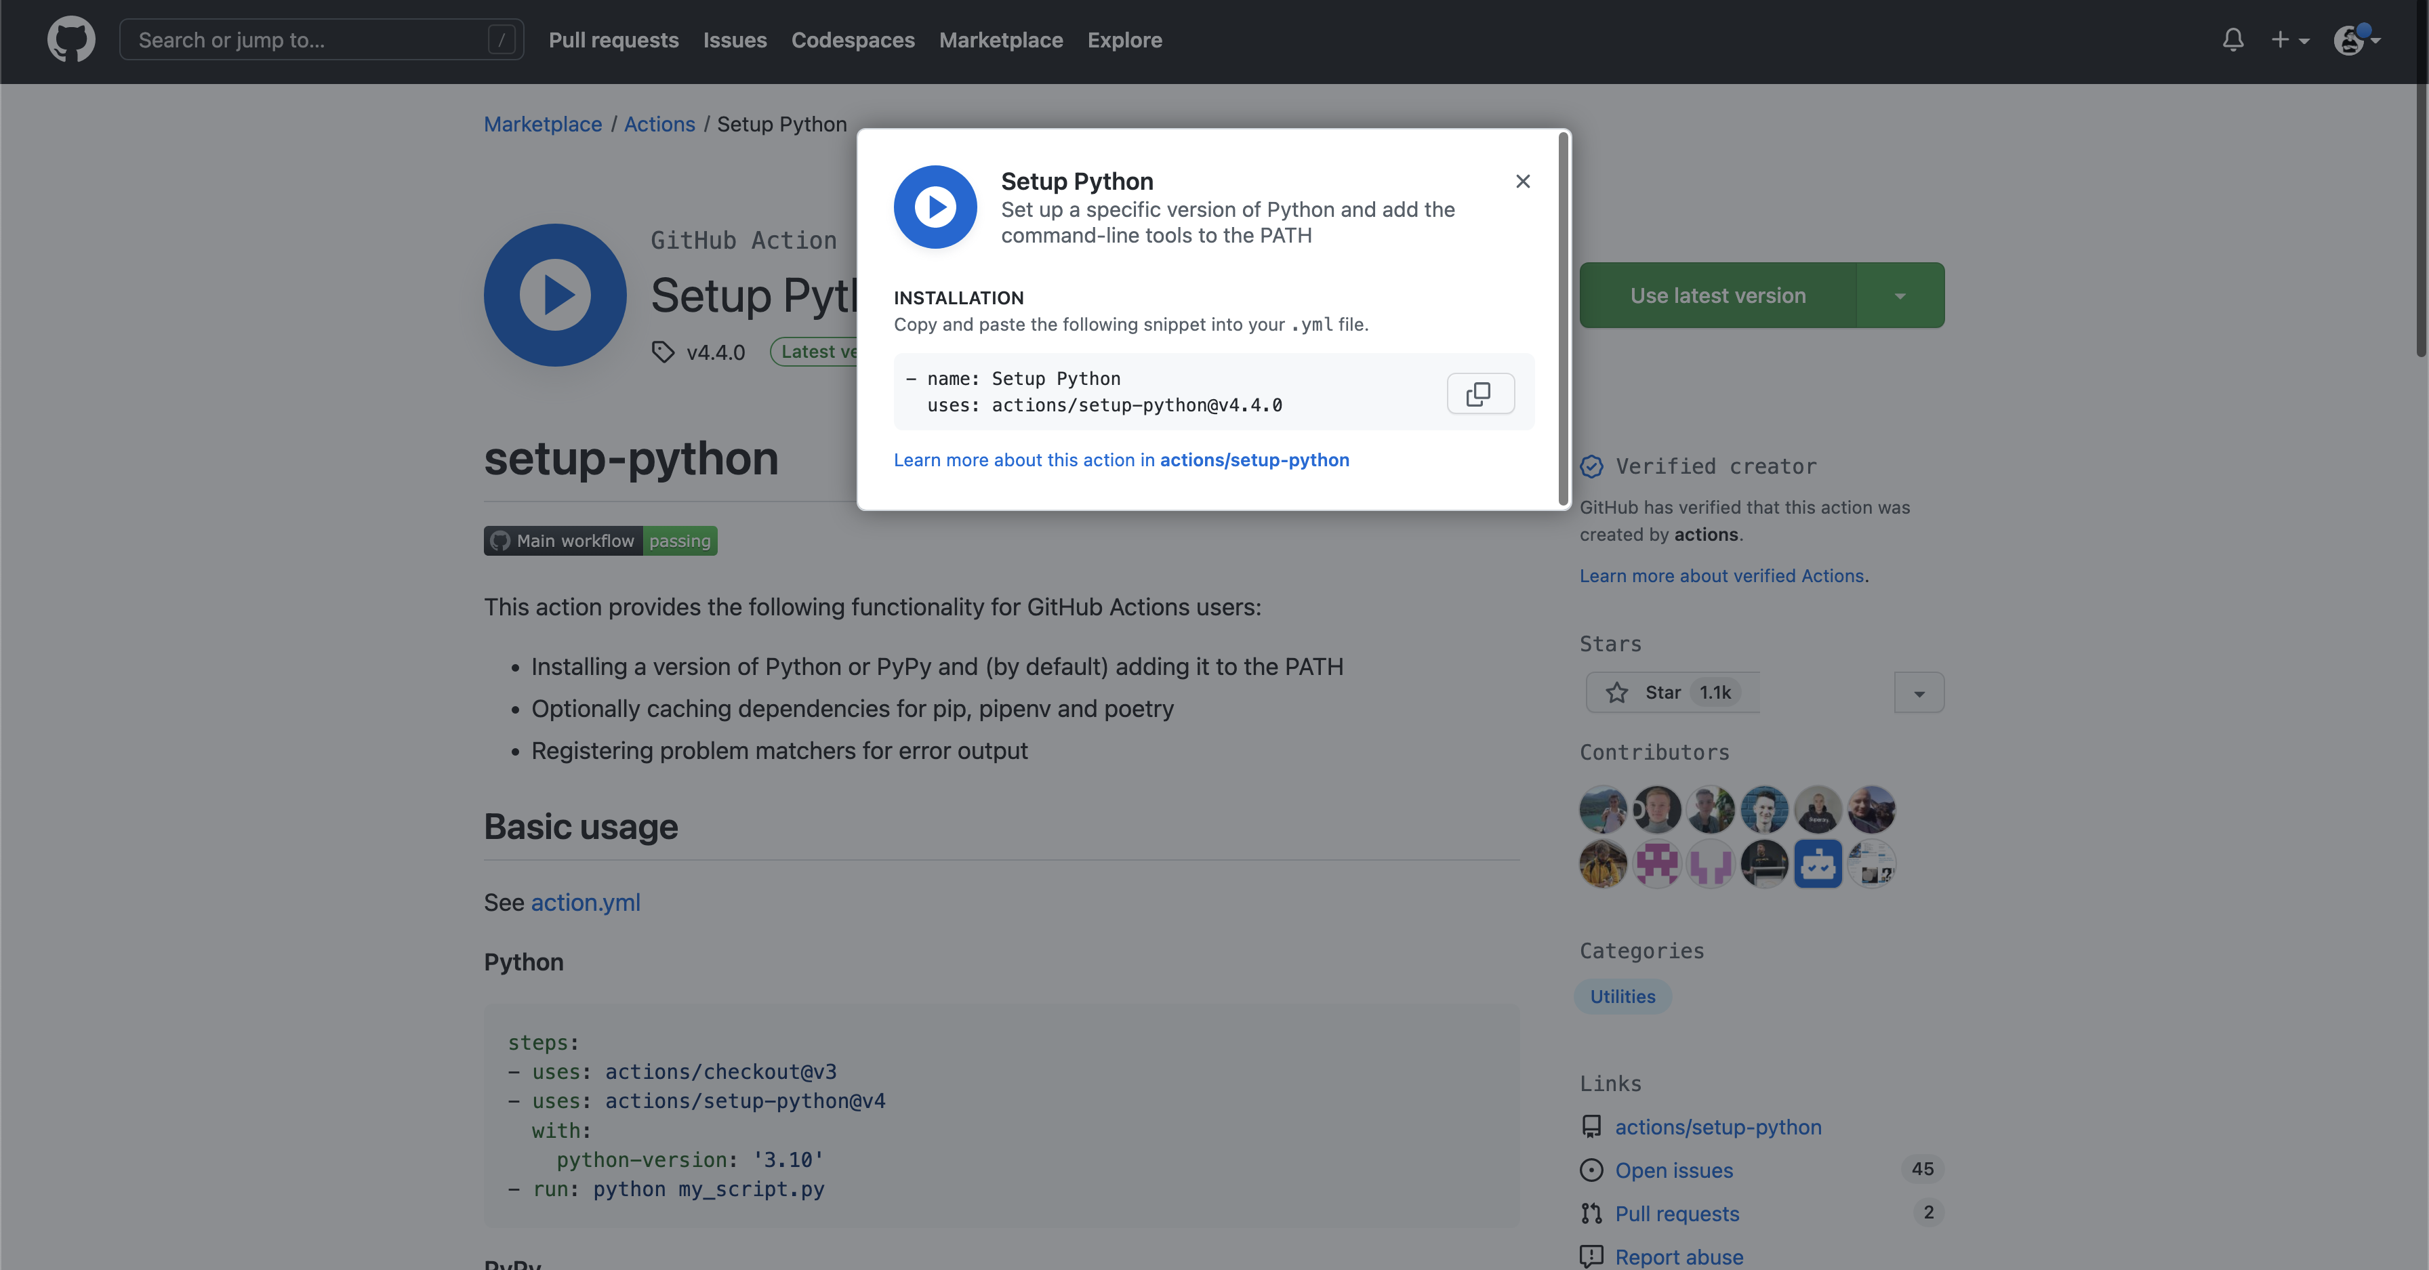Click the repository icon beside actions/setup-python
This screenshot has width=2429, height=1270.
coord(1592,1127)
